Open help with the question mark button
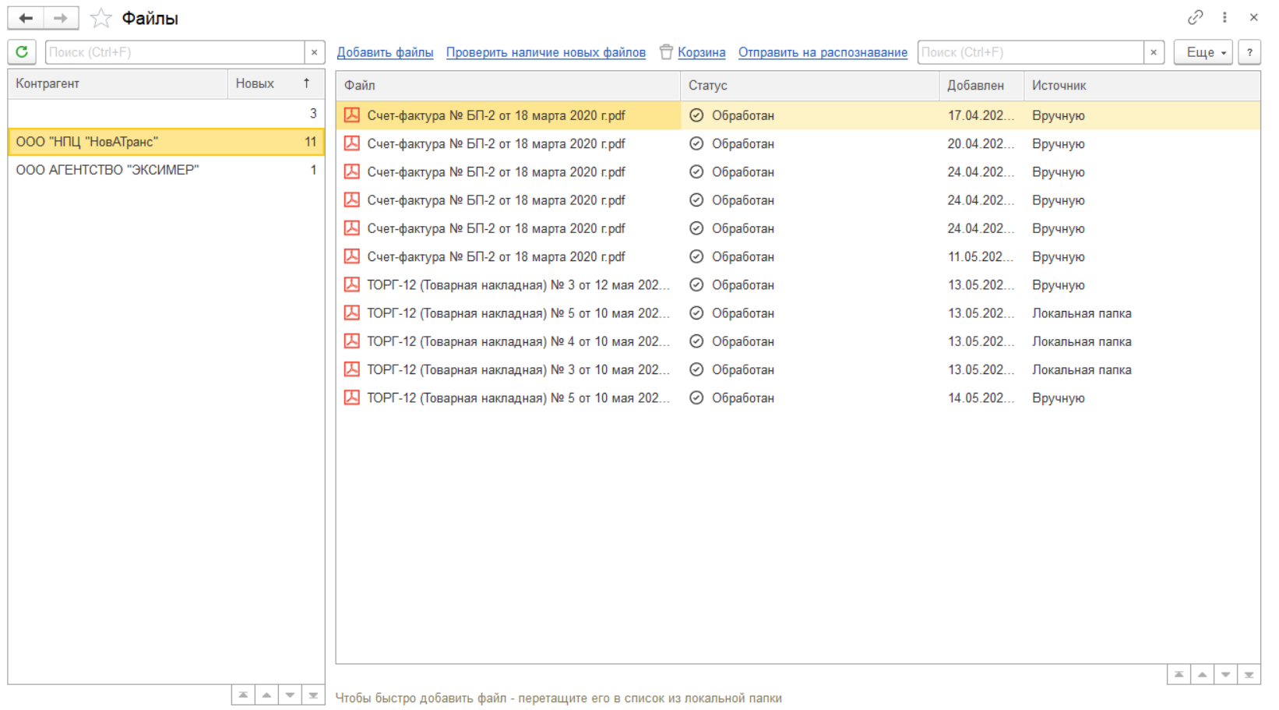Screen dimensions: 1279x710 pos(1249,52)
